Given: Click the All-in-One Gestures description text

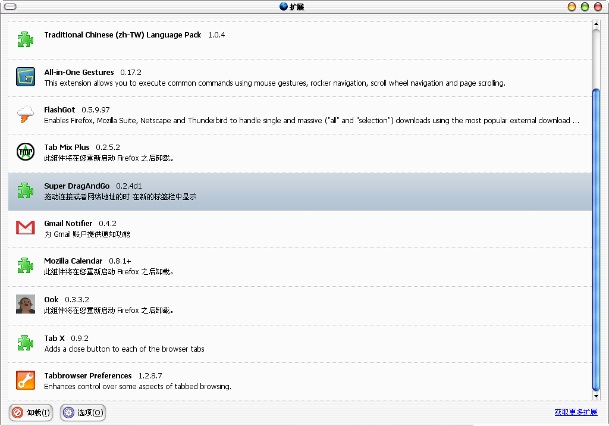Looking at the screenshot, I should click(x=275, y=83).
